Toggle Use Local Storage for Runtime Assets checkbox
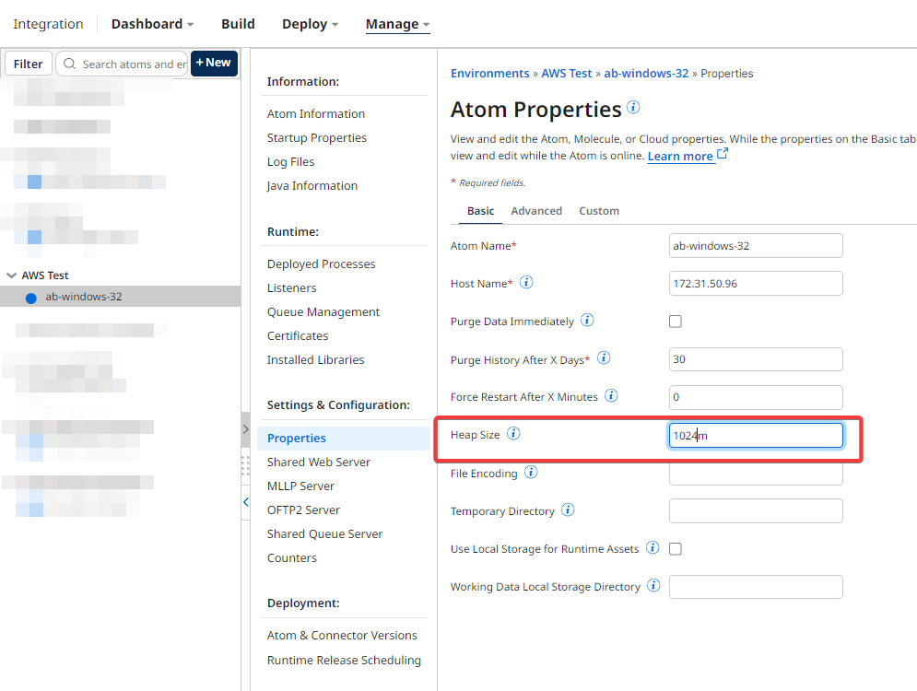Viewport: 917px width, 691px height. coord(676,549)
